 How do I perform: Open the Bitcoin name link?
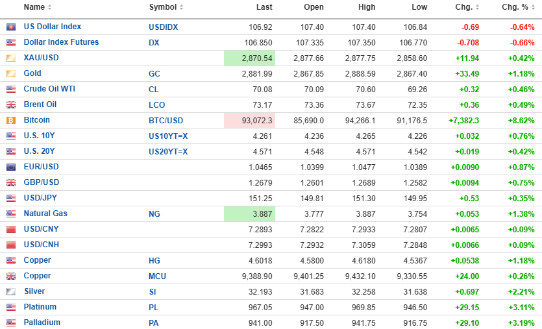36,120
